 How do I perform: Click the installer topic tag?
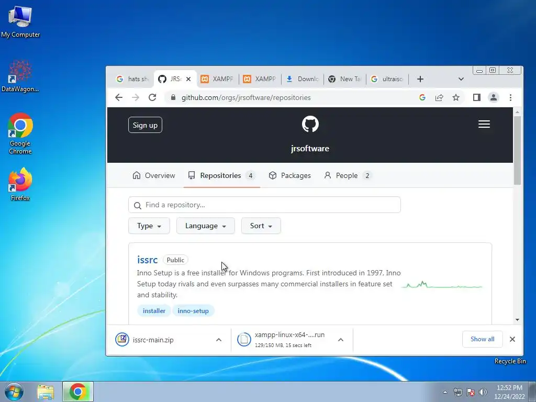click(x=154, y=311)
